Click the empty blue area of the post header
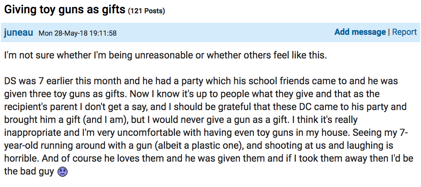 point(225,33)
